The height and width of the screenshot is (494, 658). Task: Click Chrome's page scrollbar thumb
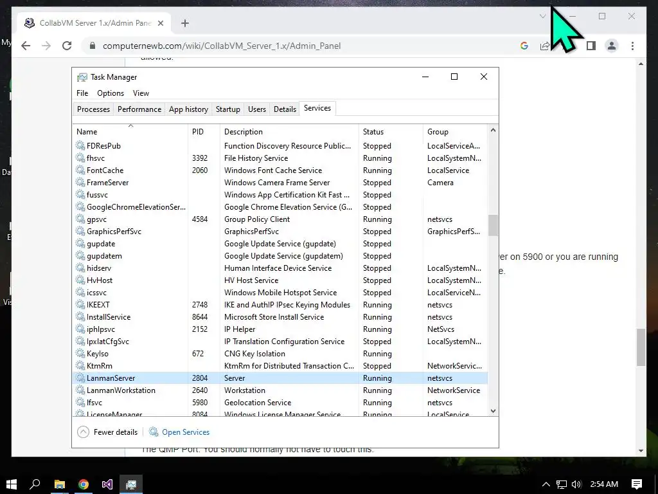641,347
